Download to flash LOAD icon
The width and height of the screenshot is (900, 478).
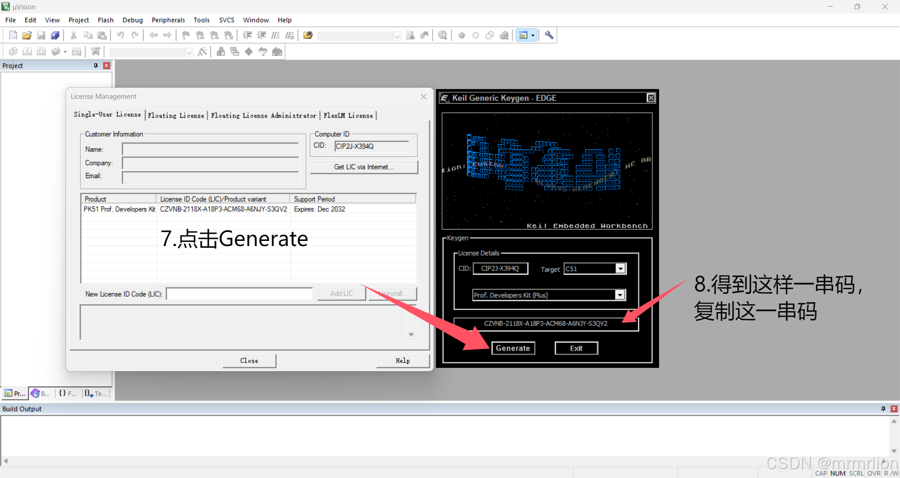click(96, 52)
